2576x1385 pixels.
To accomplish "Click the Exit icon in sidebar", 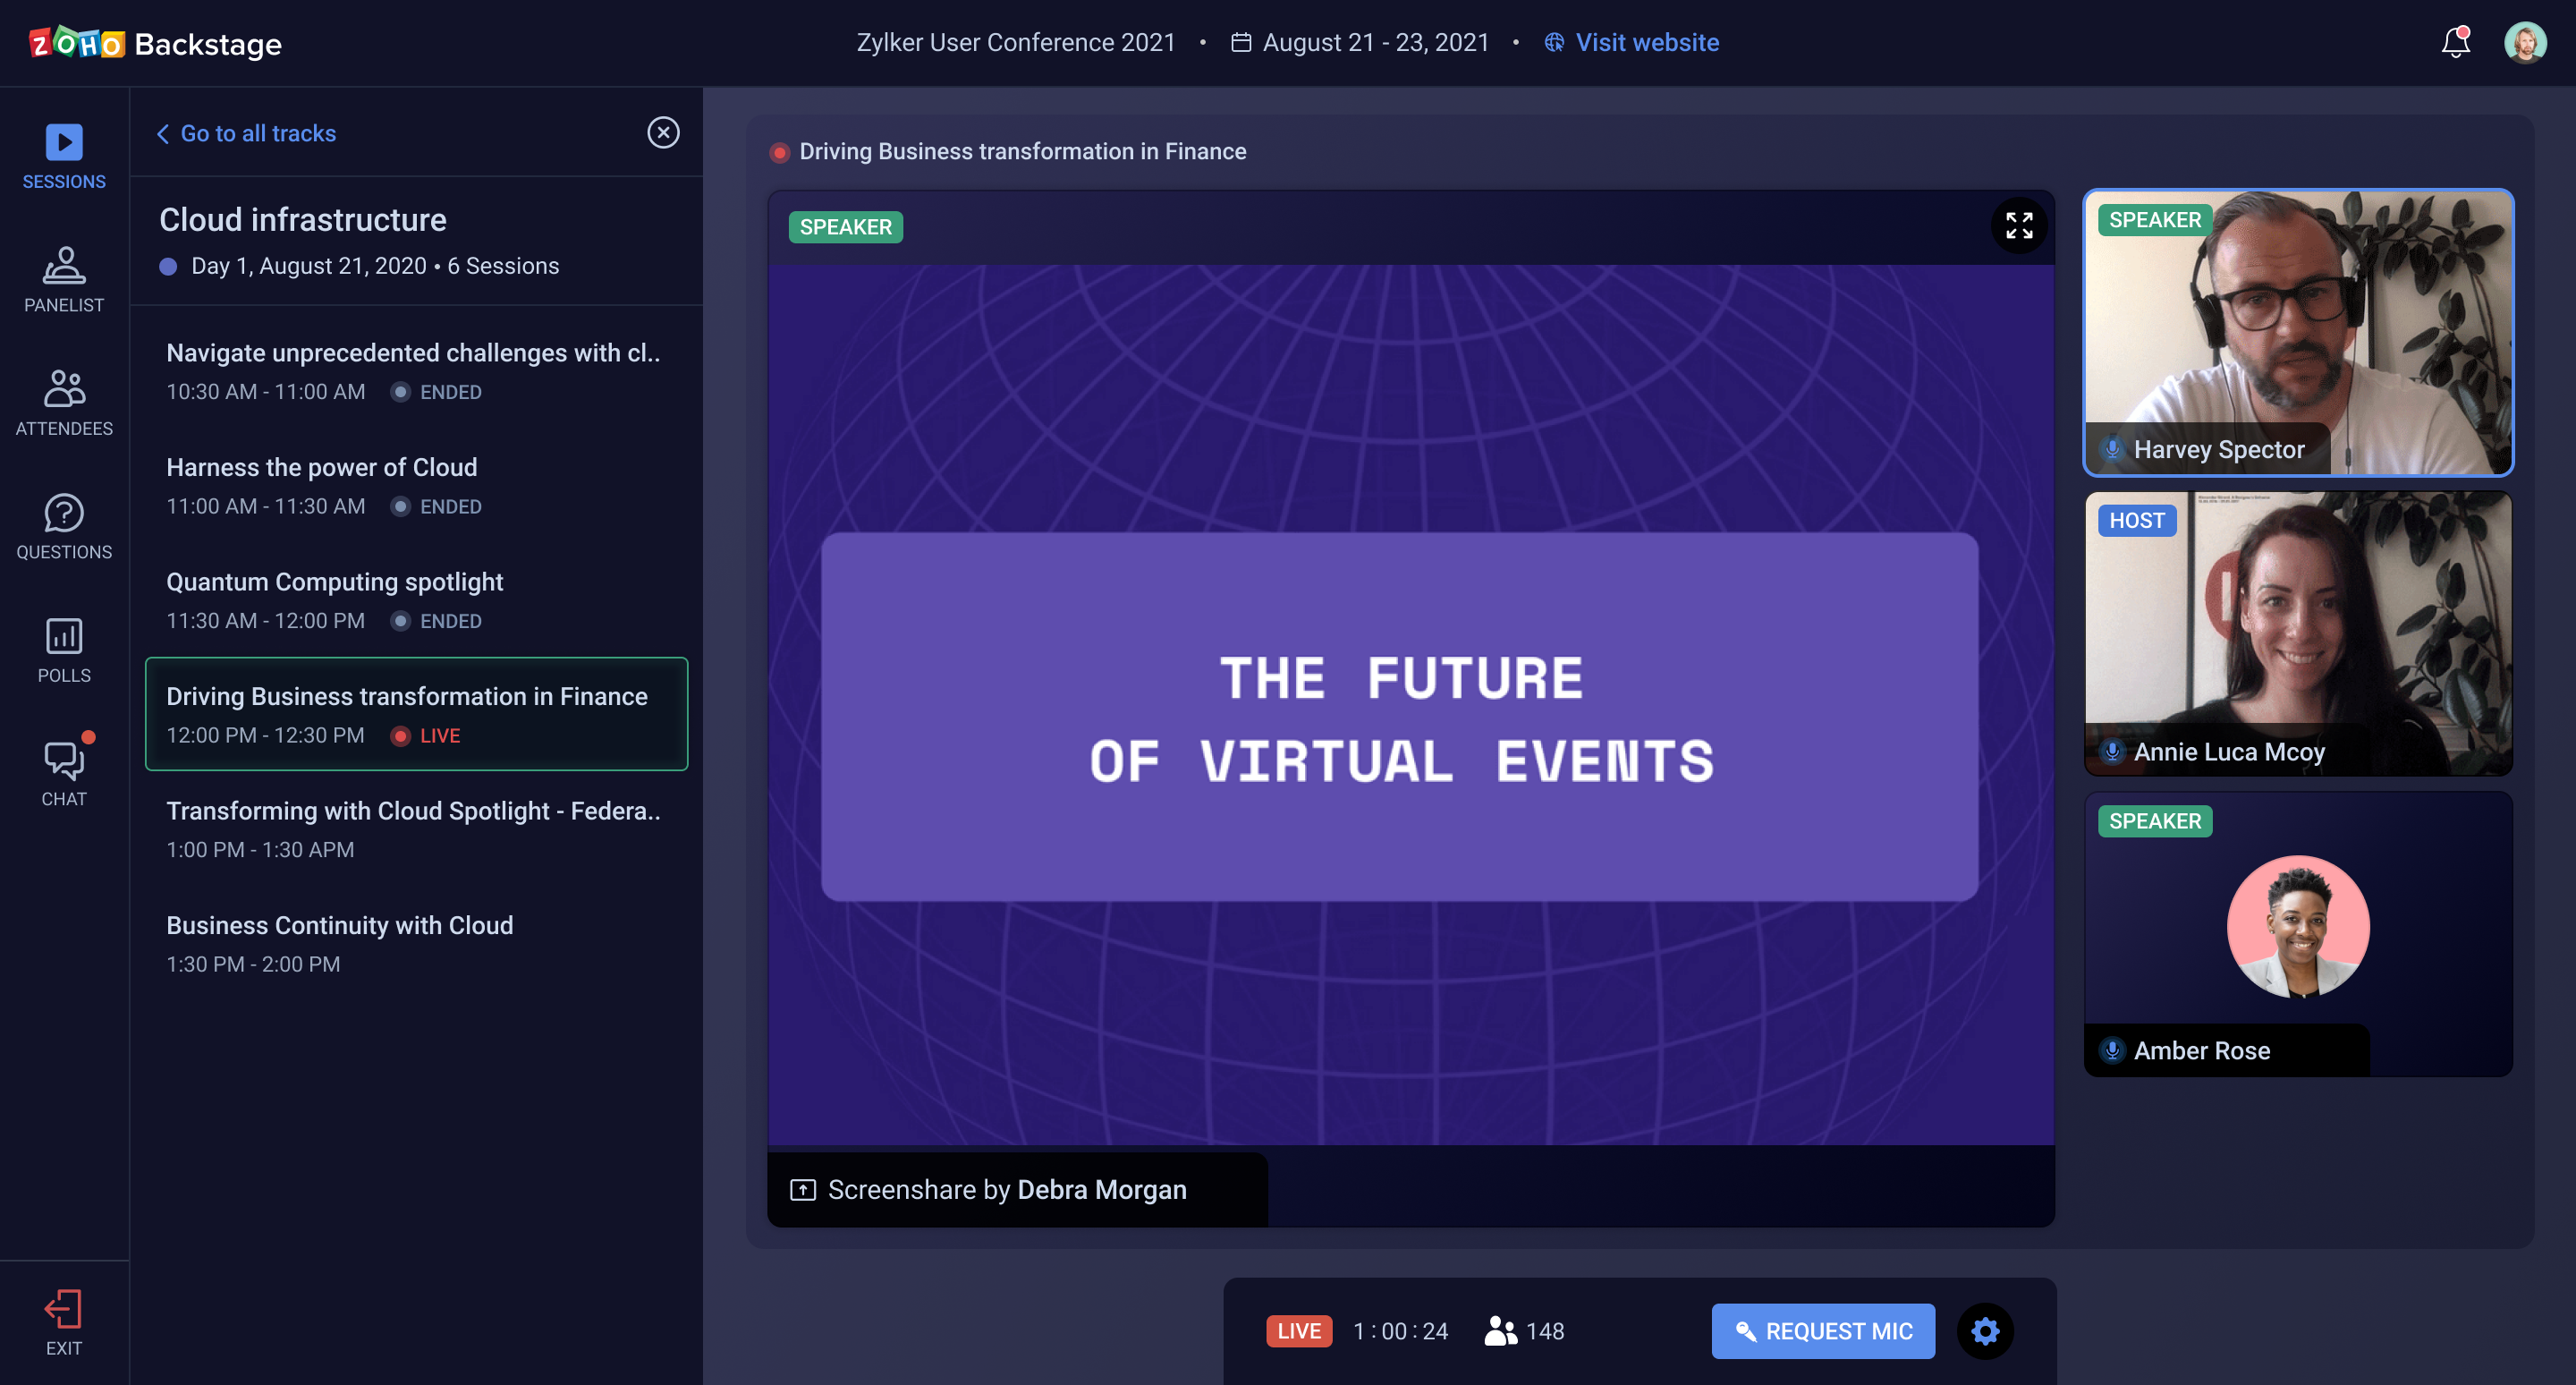I will (64, 1310).
